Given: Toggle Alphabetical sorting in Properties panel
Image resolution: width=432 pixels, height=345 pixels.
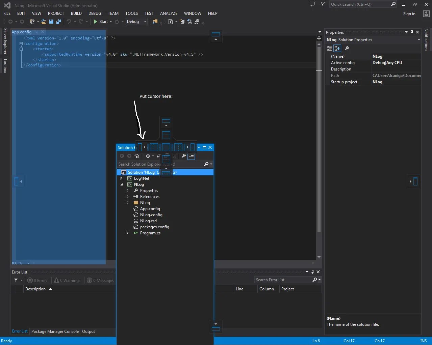Looking at the screenshot, I should click(x=337, y=48).
